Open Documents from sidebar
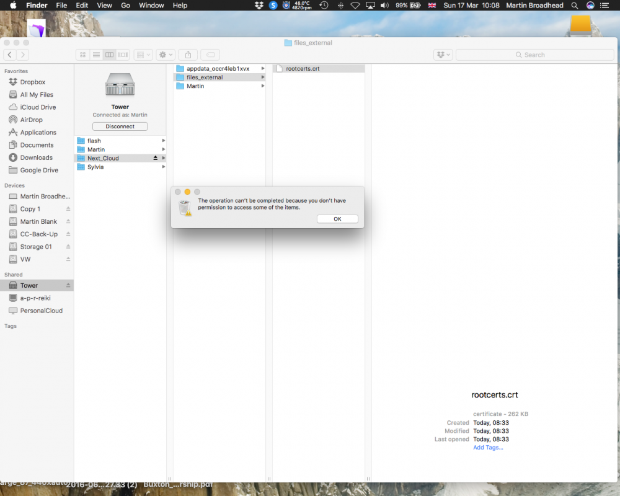Screen dimensions: 620x496 click(37, 145)
